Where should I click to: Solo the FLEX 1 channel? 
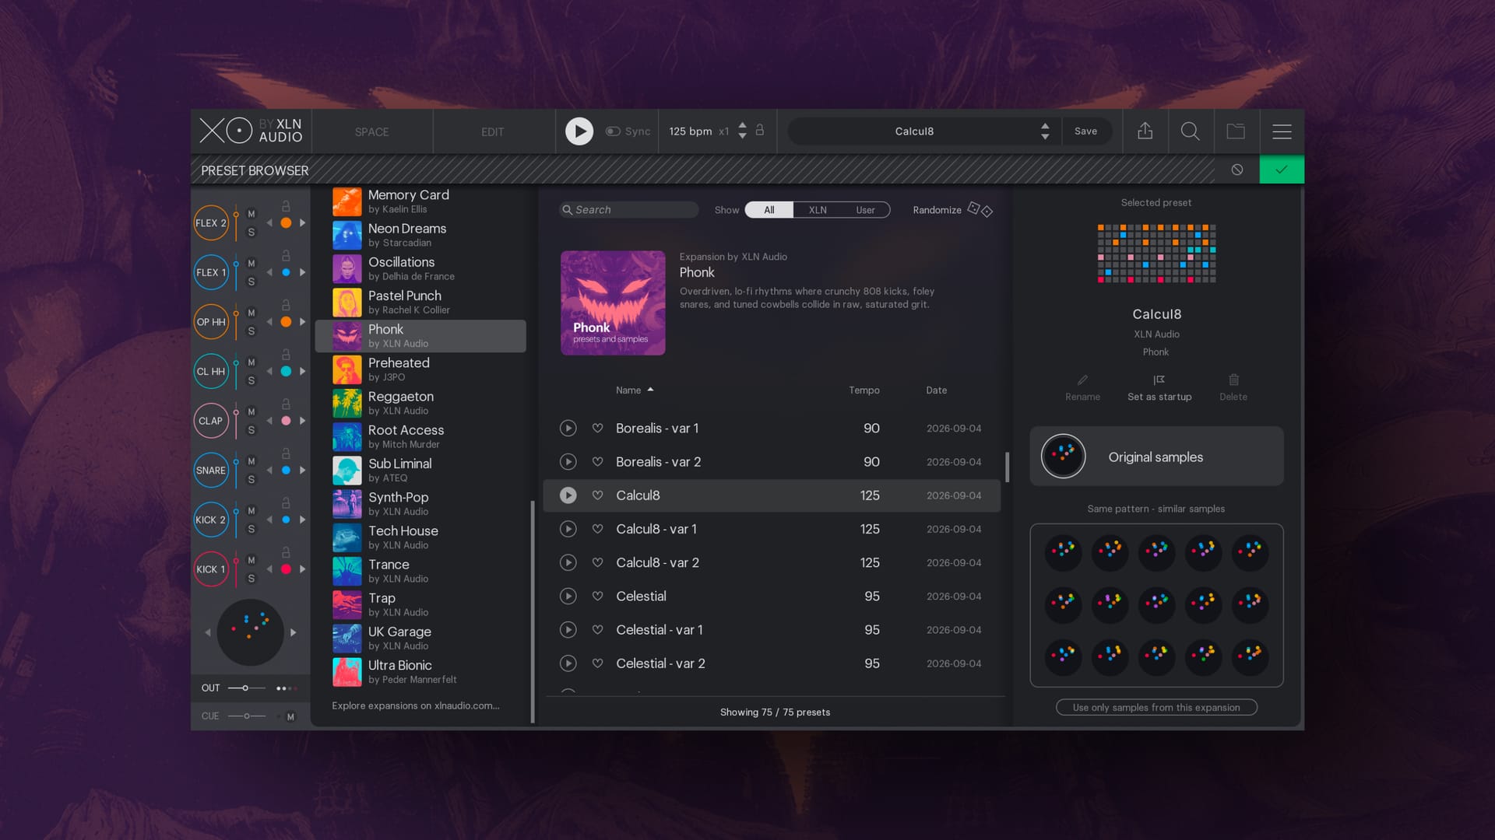(252, 282)
